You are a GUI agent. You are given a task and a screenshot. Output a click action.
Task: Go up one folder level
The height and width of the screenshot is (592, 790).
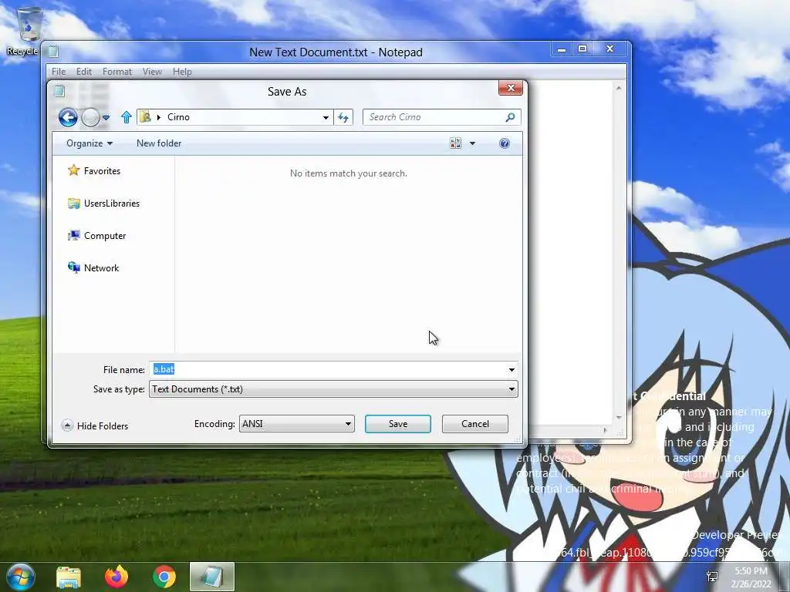127,117
